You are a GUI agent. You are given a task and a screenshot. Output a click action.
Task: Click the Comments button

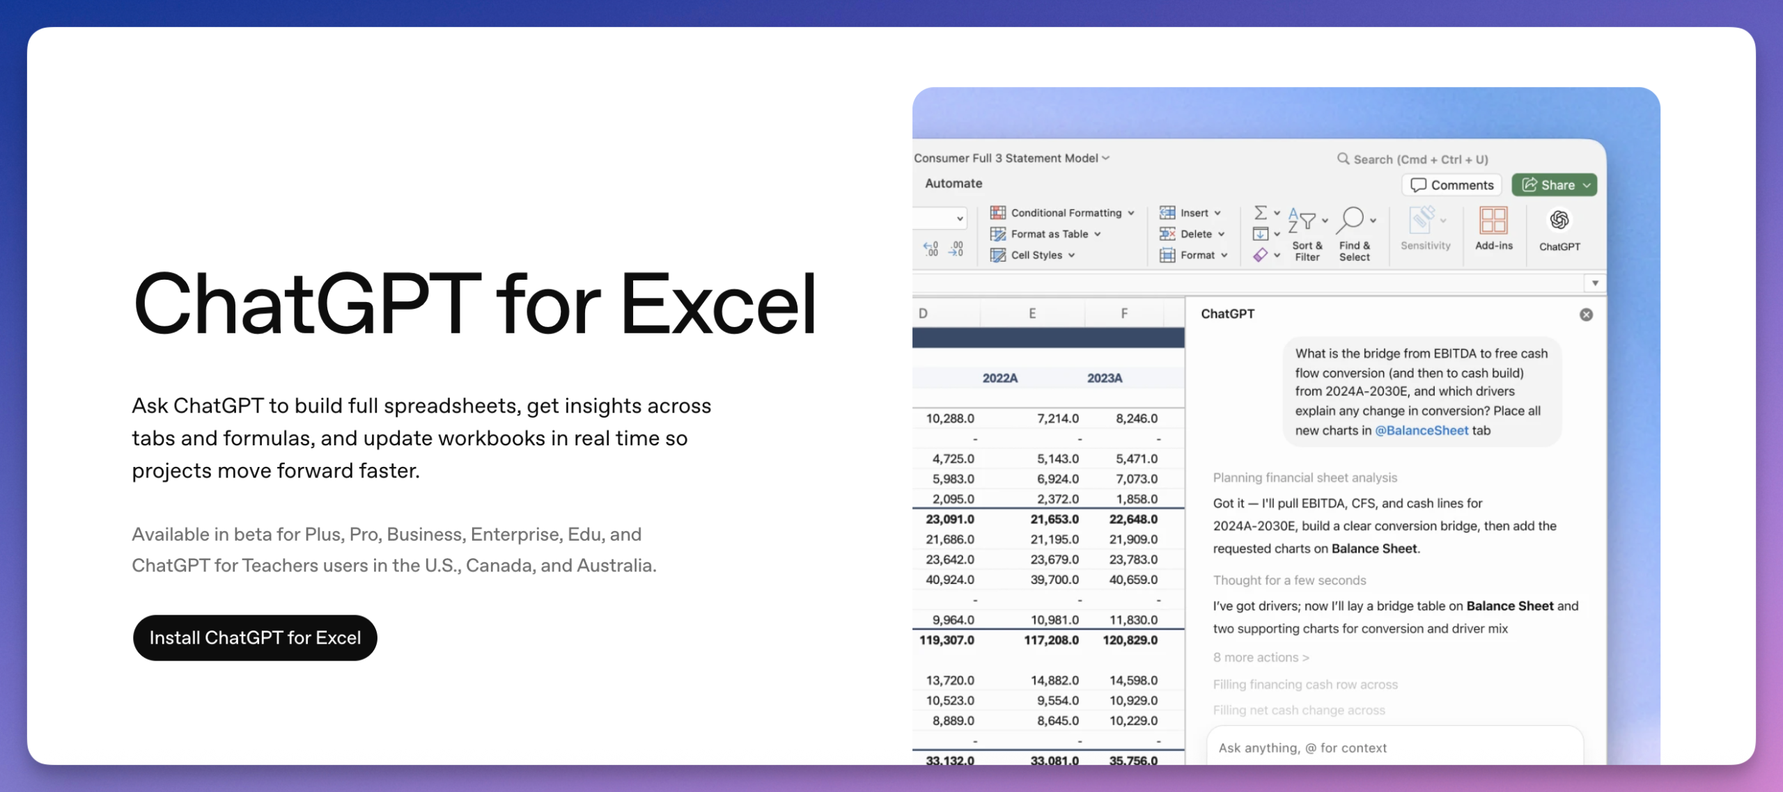point(1451,185)
